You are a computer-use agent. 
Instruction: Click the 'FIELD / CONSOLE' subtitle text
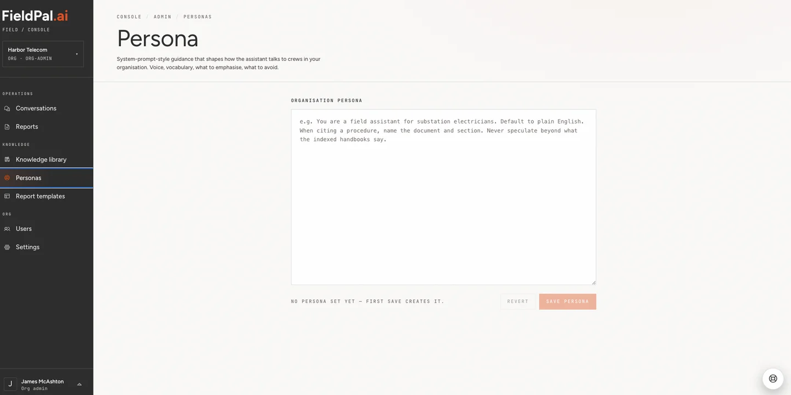26,30
